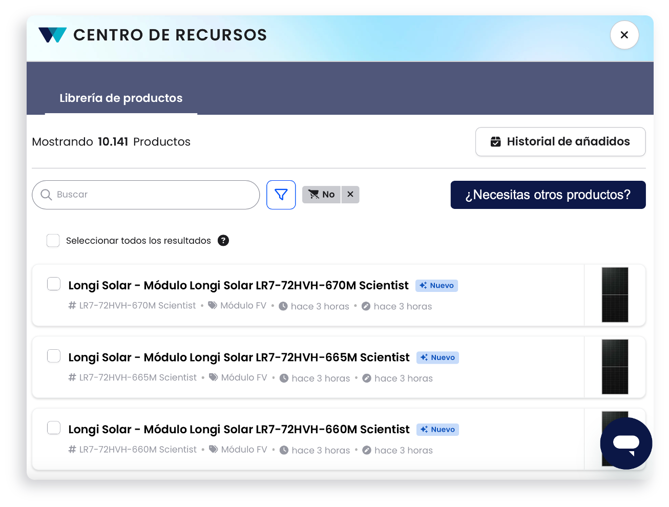Open the filter funnel button
Screen dimensions: 669x507
tap(281, 195)
